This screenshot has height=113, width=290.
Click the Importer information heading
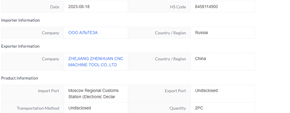click(20, 20)
